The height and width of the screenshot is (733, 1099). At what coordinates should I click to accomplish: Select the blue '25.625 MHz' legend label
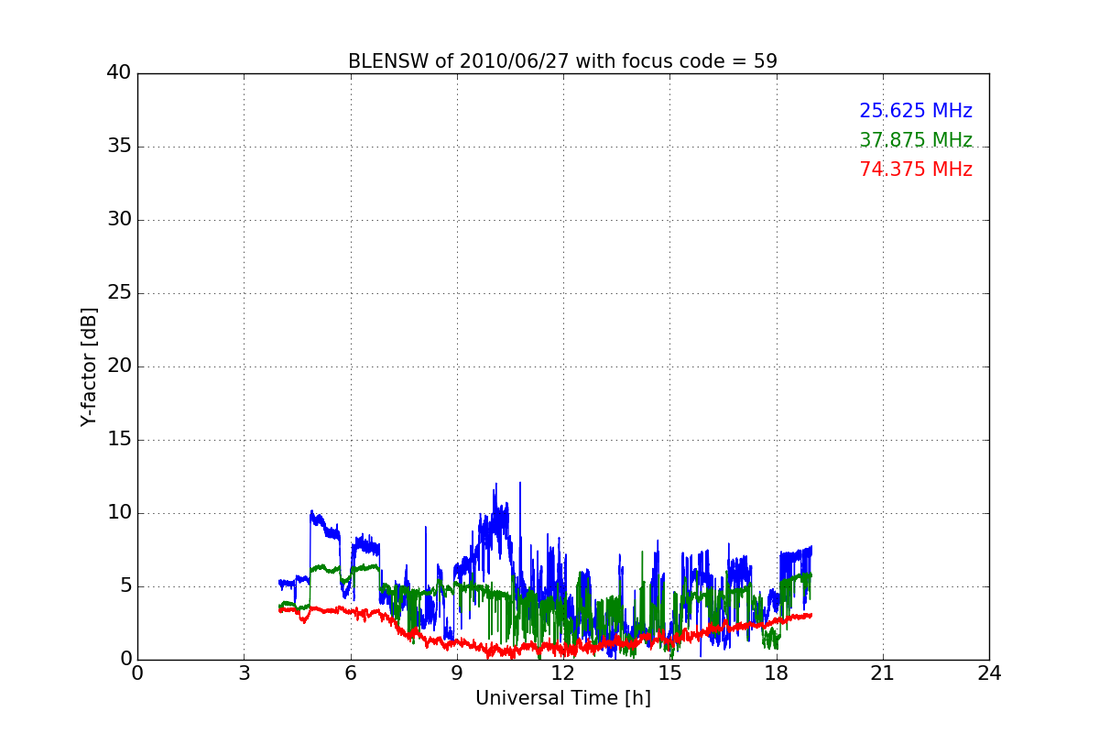tap(916, 111)
